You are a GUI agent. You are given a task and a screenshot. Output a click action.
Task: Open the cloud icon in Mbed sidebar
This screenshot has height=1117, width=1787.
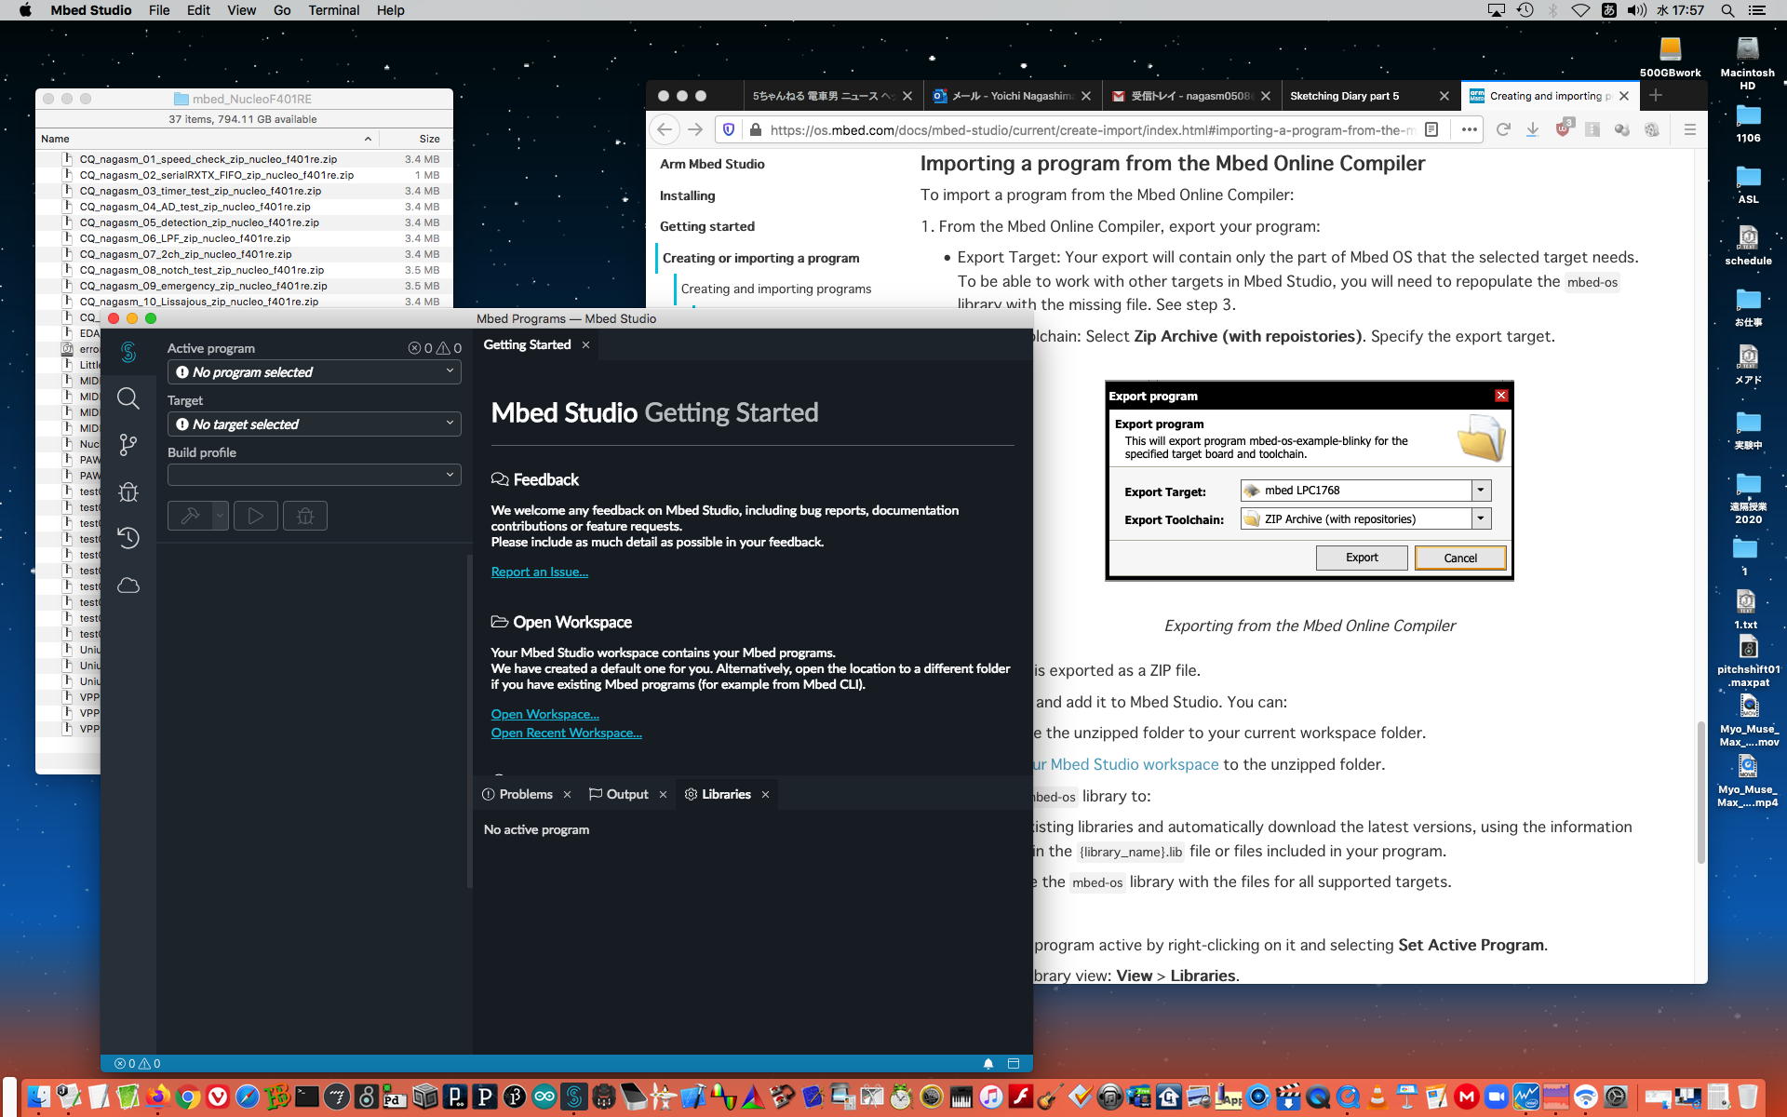(128, 585)
